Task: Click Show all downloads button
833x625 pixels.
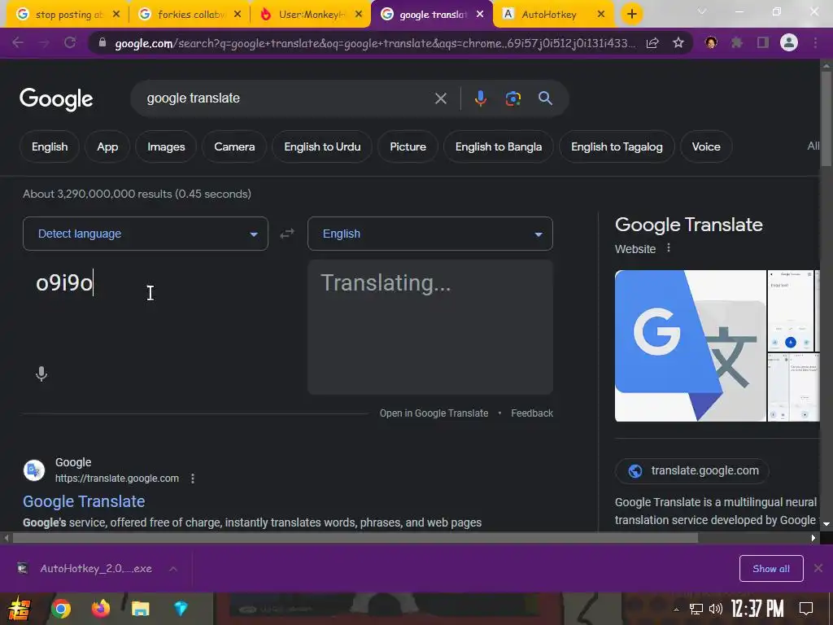Action: tap(771, 569)
